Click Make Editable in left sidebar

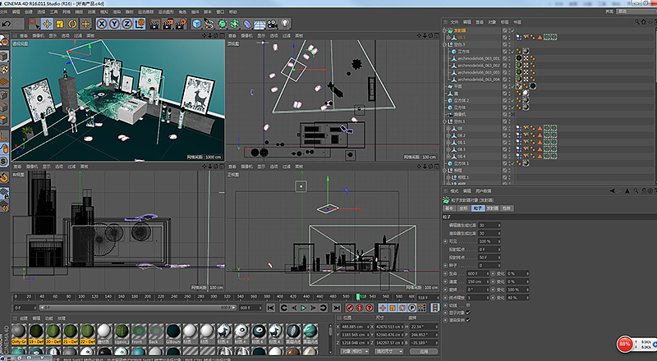pyautogui.click(x=4, y=42)
